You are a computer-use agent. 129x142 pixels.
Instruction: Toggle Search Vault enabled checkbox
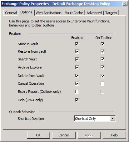pos(77,59)
